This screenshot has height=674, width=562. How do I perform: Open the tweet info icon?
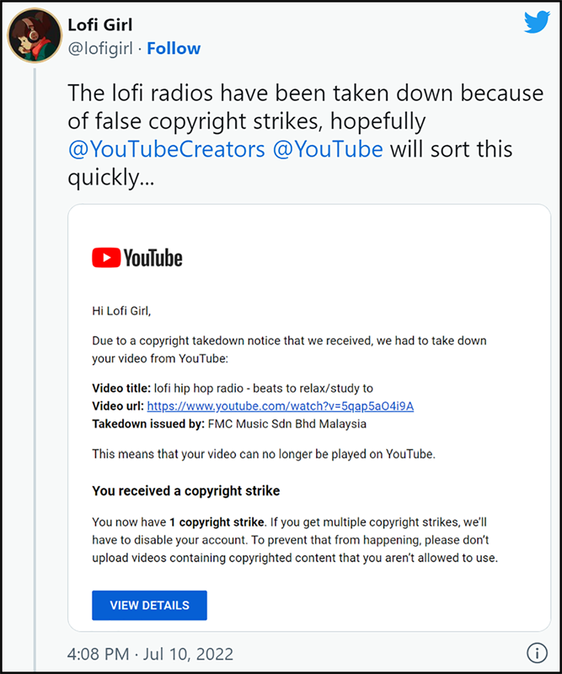(x=537, y=653)
